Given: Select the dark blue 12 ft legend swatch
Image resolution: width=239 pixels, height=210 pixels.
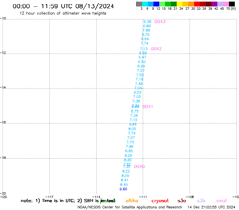Looking at the screenshot, I should [x=157, y=4].
